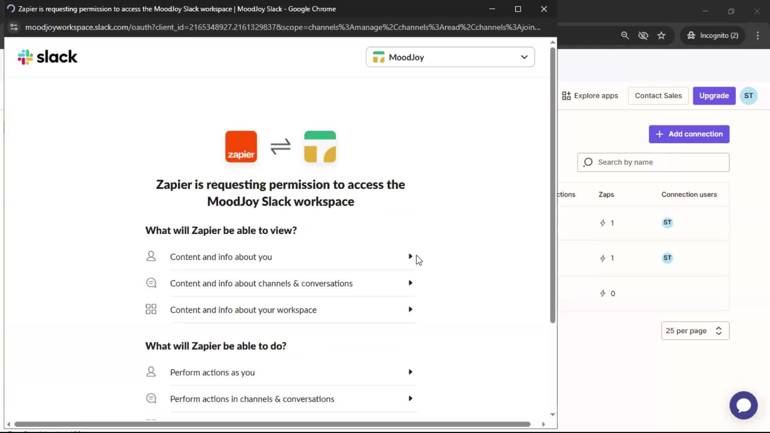Click the Add connection button

689,134
